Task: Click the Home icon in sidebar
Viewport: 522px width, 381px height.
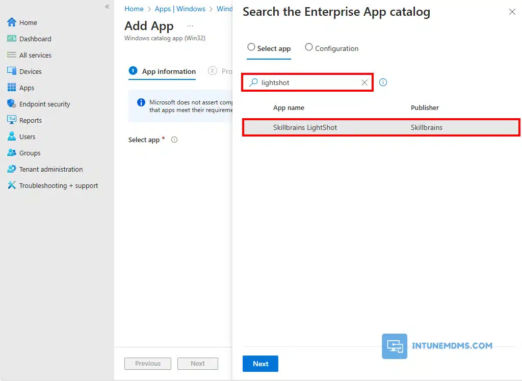Action: (x=11, y=22)
